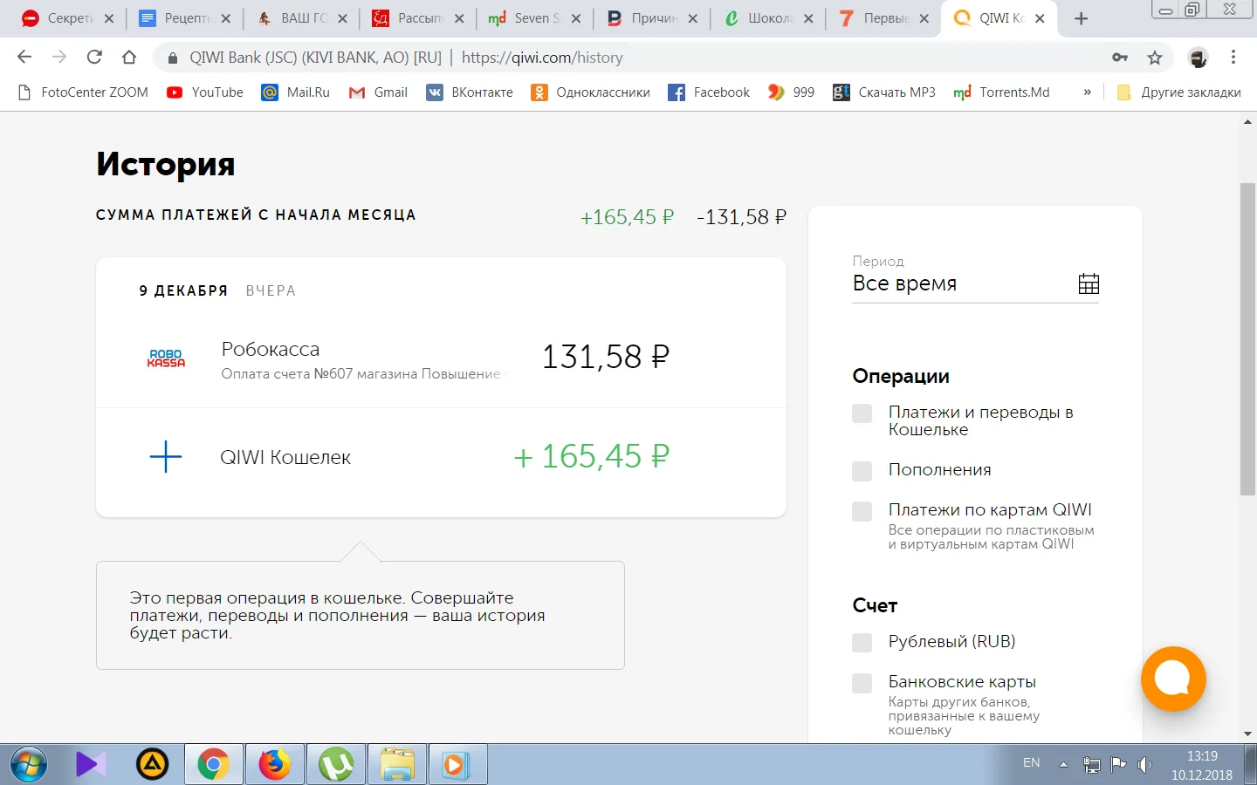
Task: Tick the Платежи и переводы в Кошельке checkbox
Action: click(x=862, y=413)
